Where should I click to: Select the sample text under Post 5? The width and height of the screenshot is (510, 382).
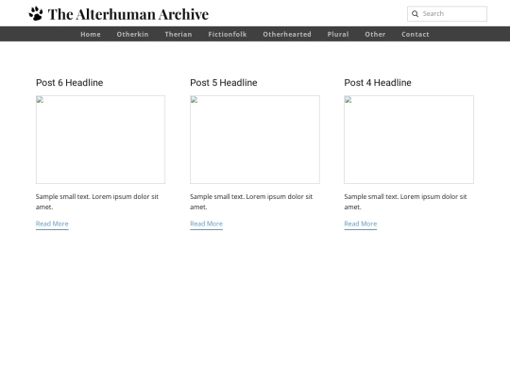point(251,202)
